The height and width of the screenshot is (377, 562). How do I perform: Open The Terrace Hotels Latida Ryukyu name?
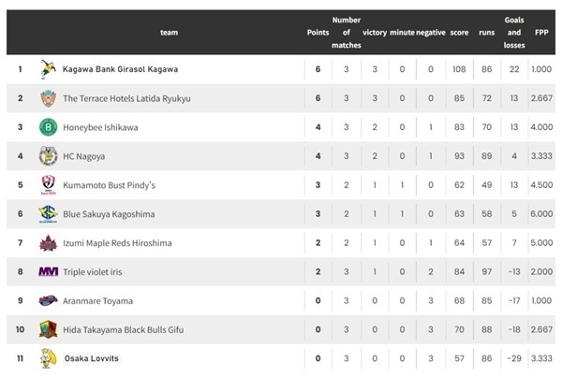click(x=126, y=98)
